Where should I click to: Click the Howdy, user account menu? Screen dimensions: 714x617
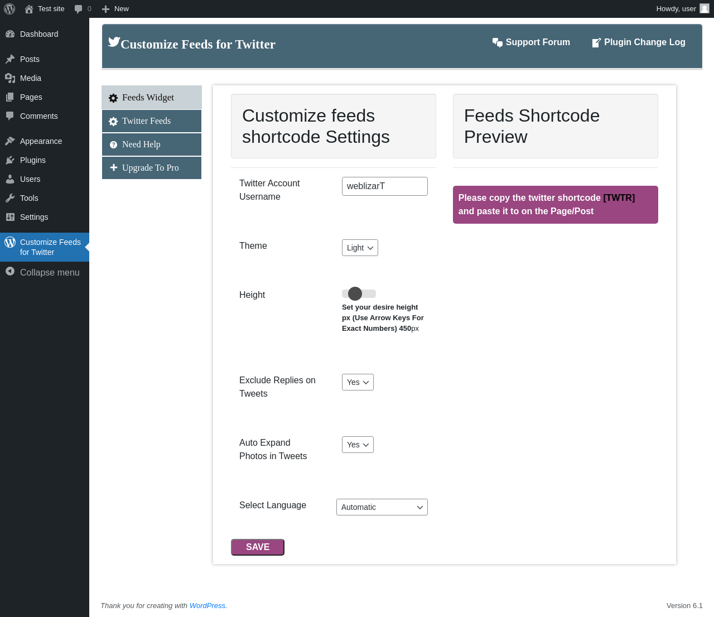[x=683, y=9]
